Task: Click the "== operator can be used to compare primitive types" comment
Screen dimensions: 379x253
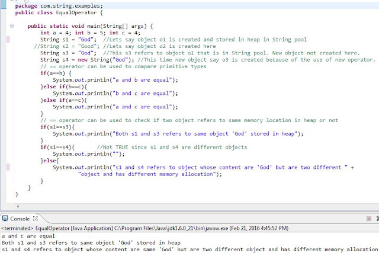Action: point(123,66)
